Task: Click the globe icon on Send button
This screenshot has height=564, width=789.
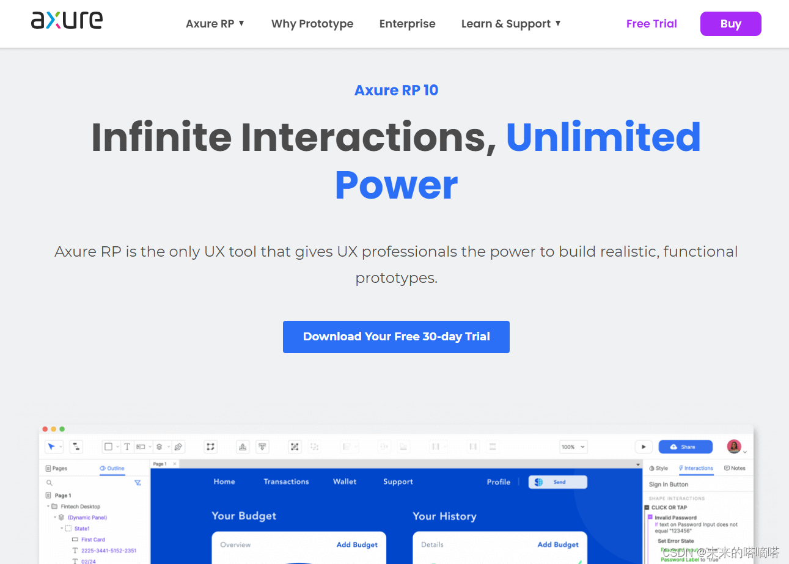Action: point(538,482)
